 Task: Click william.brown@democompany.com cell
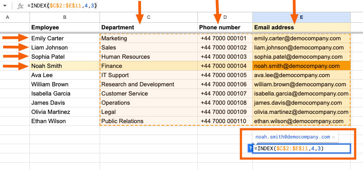pos(301,84)
